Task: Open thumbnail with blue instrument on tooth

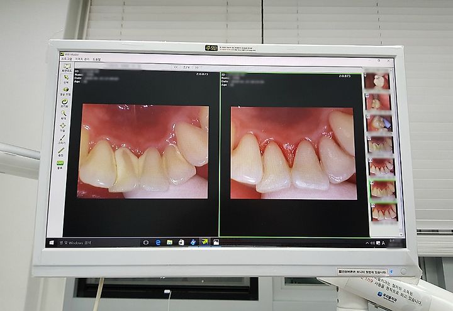Action: click(x=379, y=123)
